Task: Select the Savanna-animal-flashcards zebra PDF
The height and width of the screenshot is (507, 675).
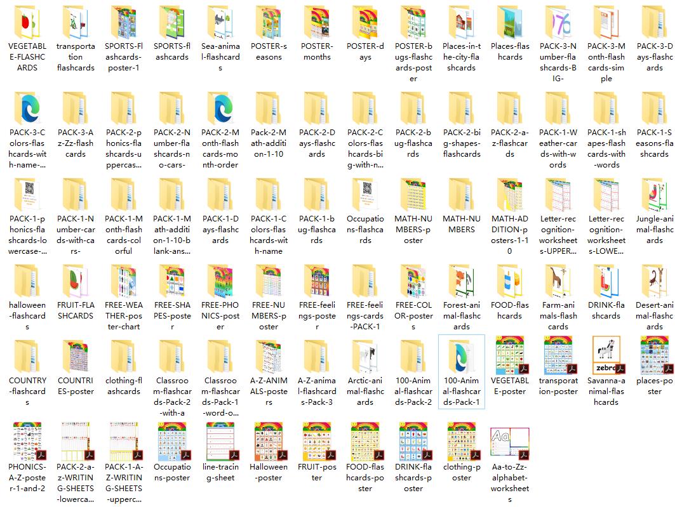Action: [606, 357]
